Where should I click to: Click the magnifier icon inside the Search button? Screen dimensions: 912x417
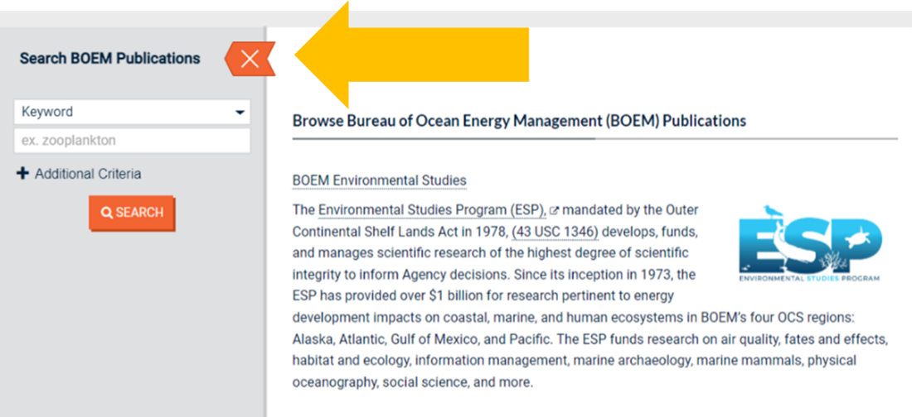click(x=107, y=213)
